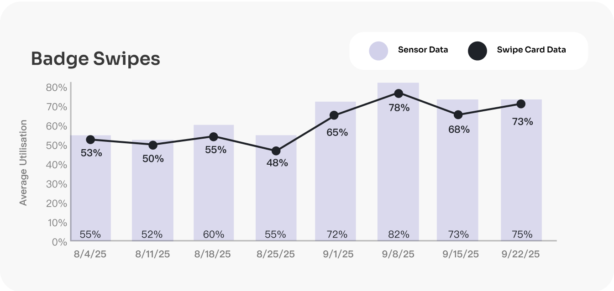Image resolution: width=614 pixels, height=291 pixels.
Task: Select the 9/8/25 sensor bar at 82%
Action: click(x=398, y=173)
